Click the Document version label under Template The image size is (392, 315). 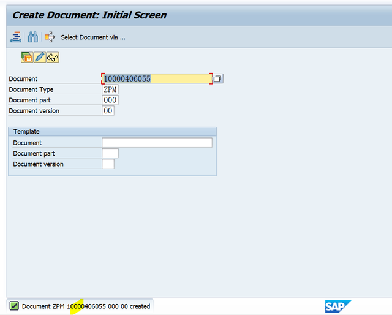pos(38,164)
